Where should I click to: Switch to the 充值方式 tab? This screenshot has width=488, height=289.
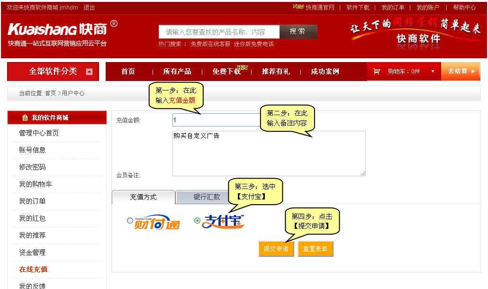[x=143, y=197]
